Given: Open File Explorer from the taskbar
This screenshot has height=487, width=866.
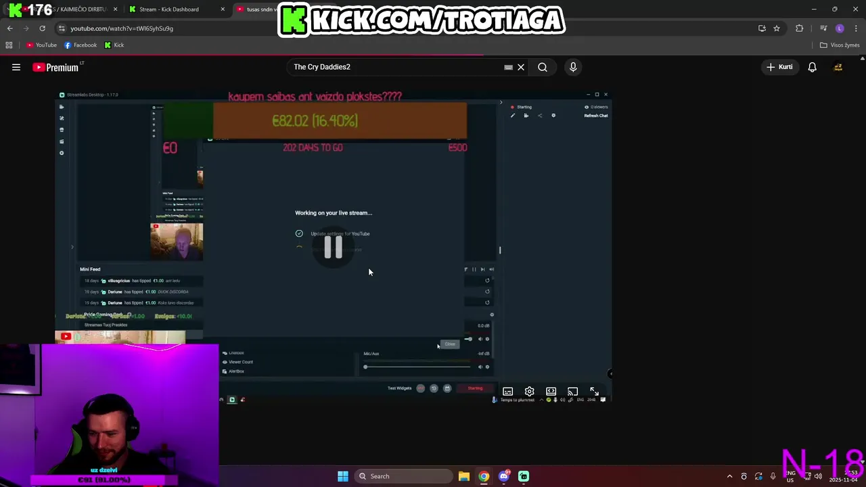Looking at the screenshot, I should (x=463, y=476).
